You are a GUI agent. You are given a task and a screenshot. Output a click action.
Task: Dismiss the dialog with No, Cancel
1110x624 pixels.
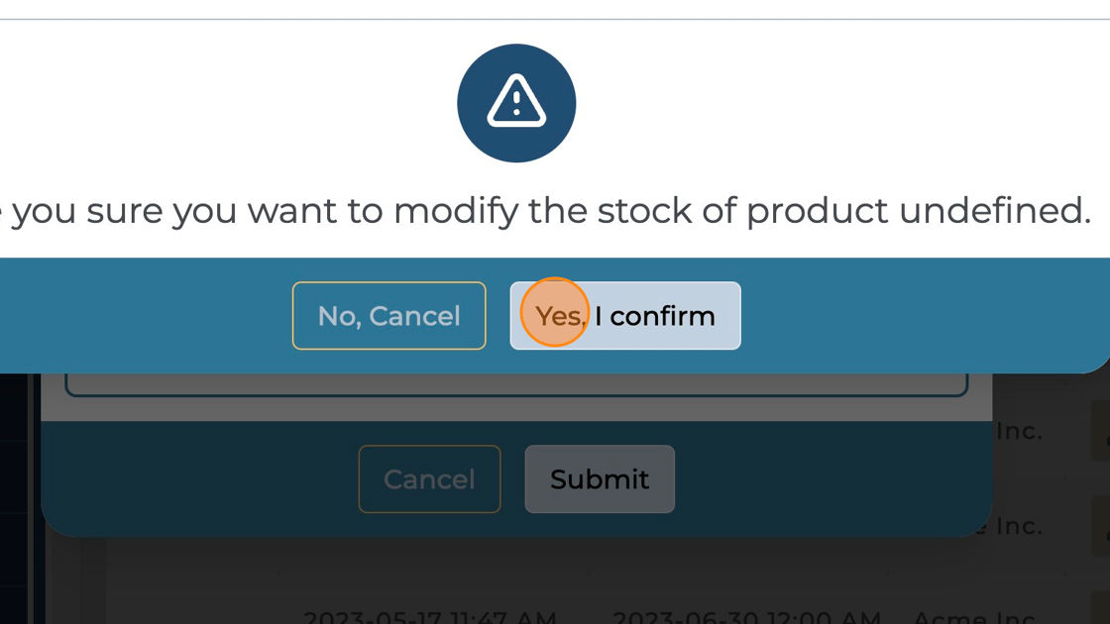click(388, 315)
